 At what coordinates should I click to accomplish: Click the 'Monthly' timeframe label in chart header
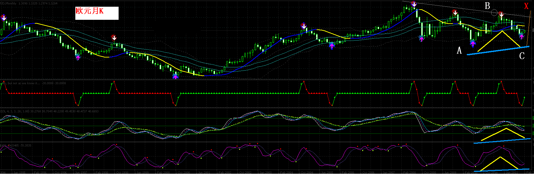11,3
